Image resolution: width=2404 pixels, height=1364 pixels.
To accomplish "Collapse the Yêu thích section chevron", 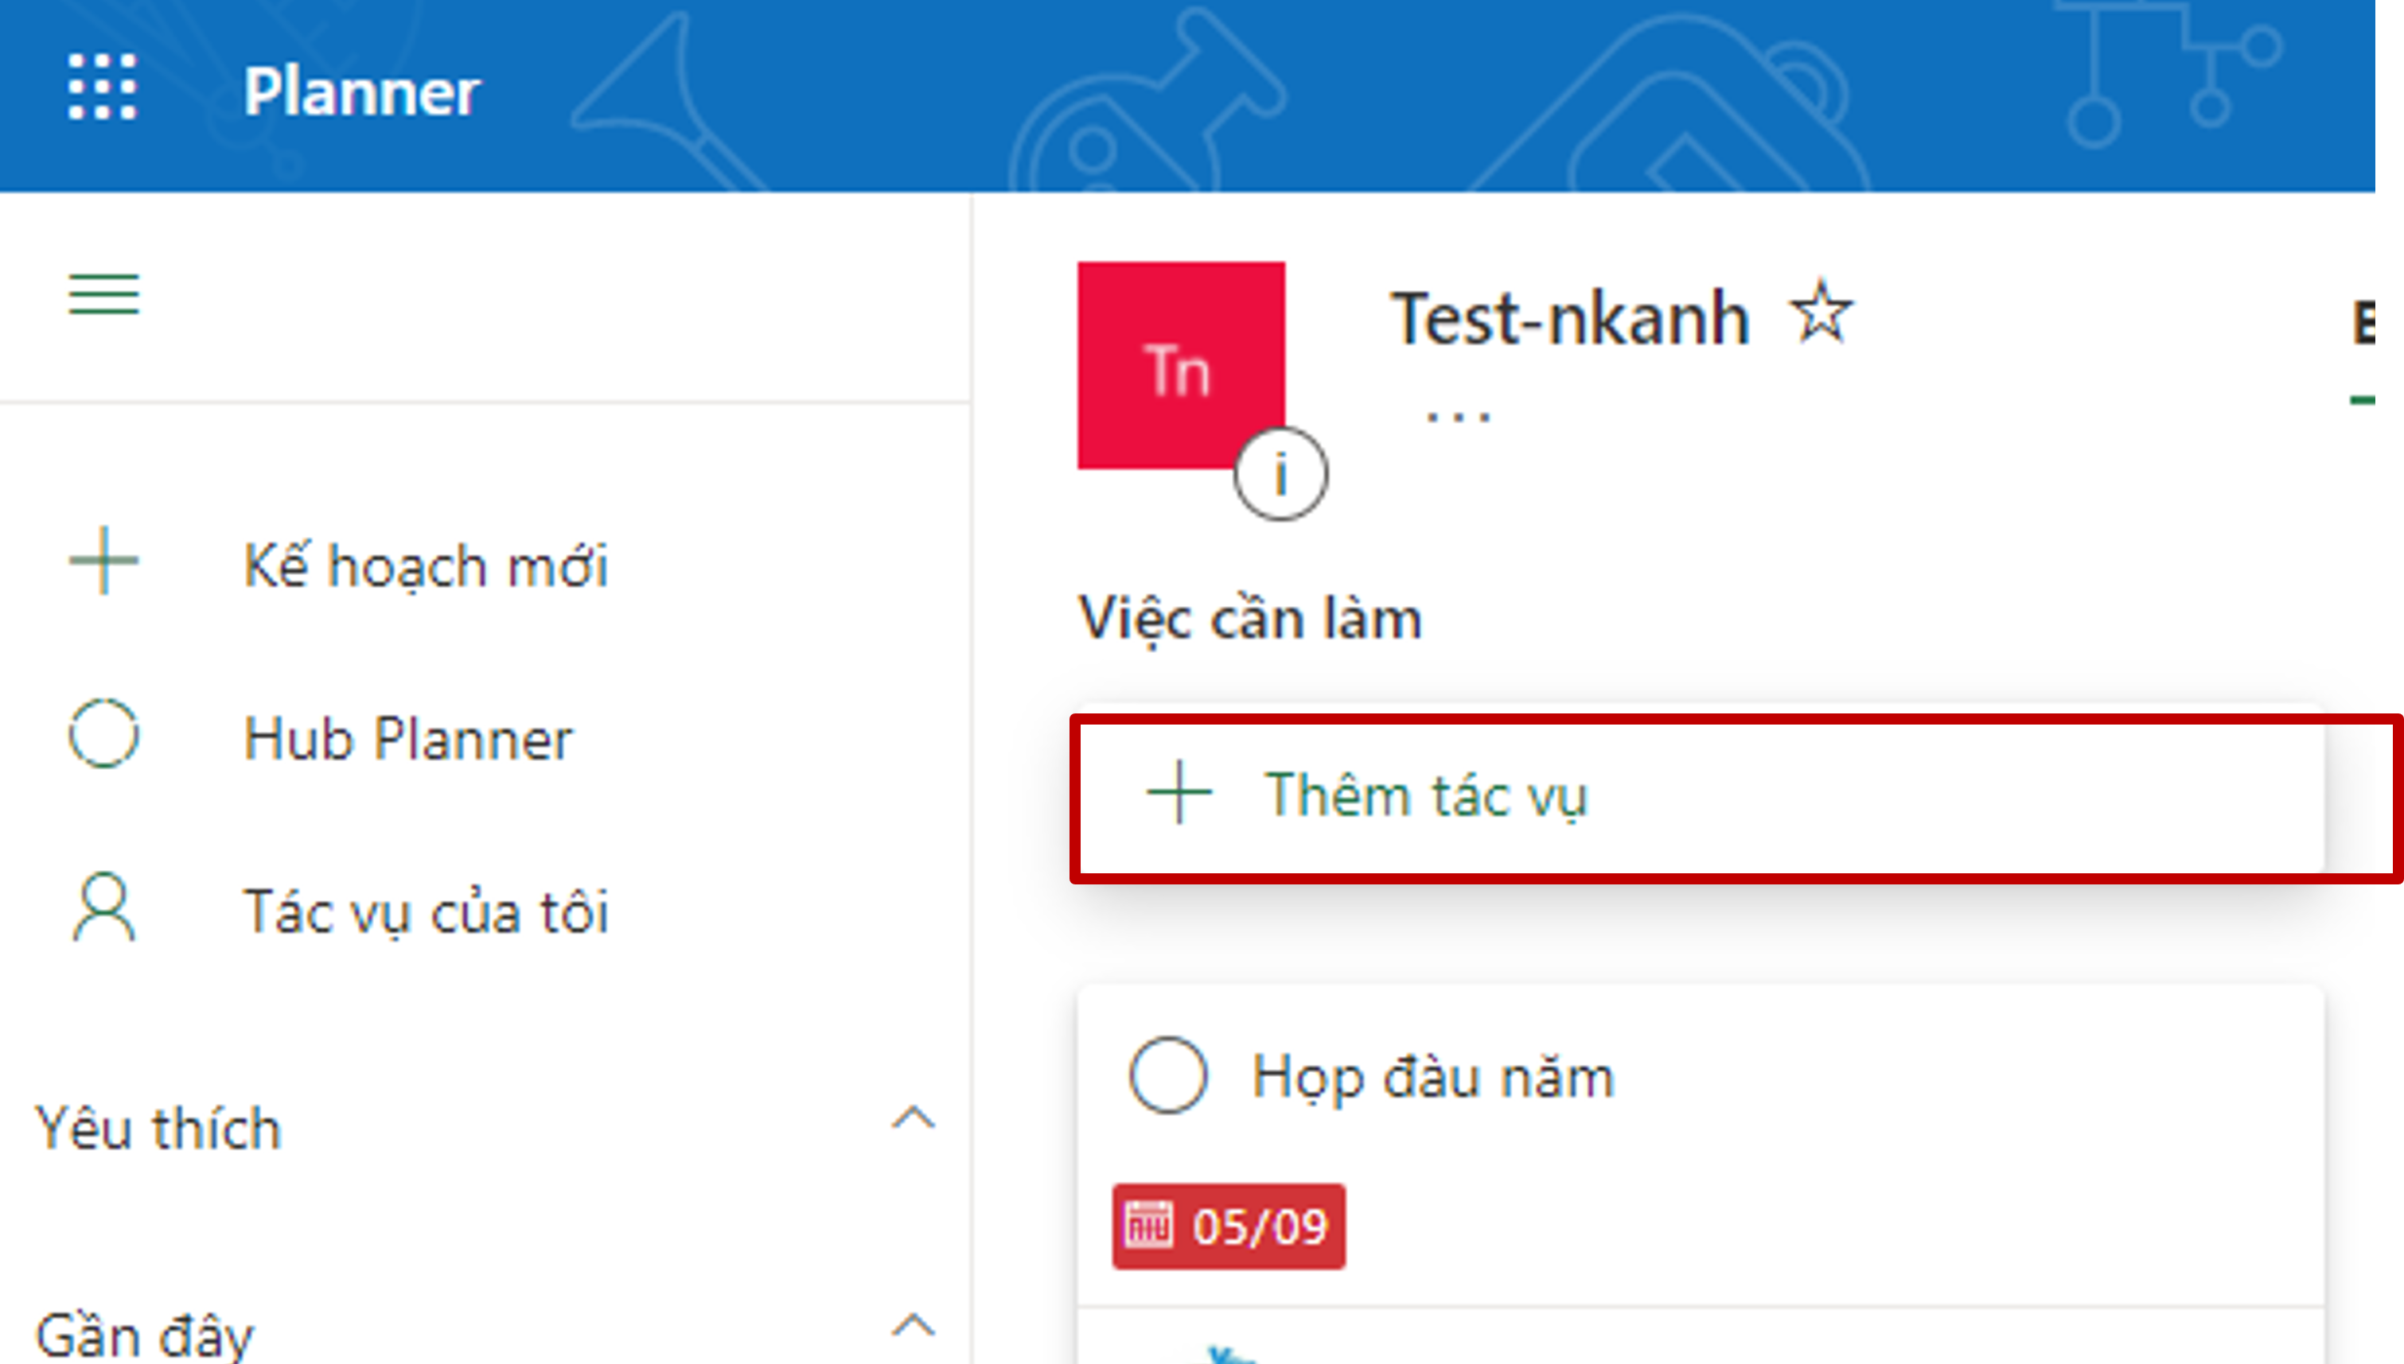I will (913, 1118).
